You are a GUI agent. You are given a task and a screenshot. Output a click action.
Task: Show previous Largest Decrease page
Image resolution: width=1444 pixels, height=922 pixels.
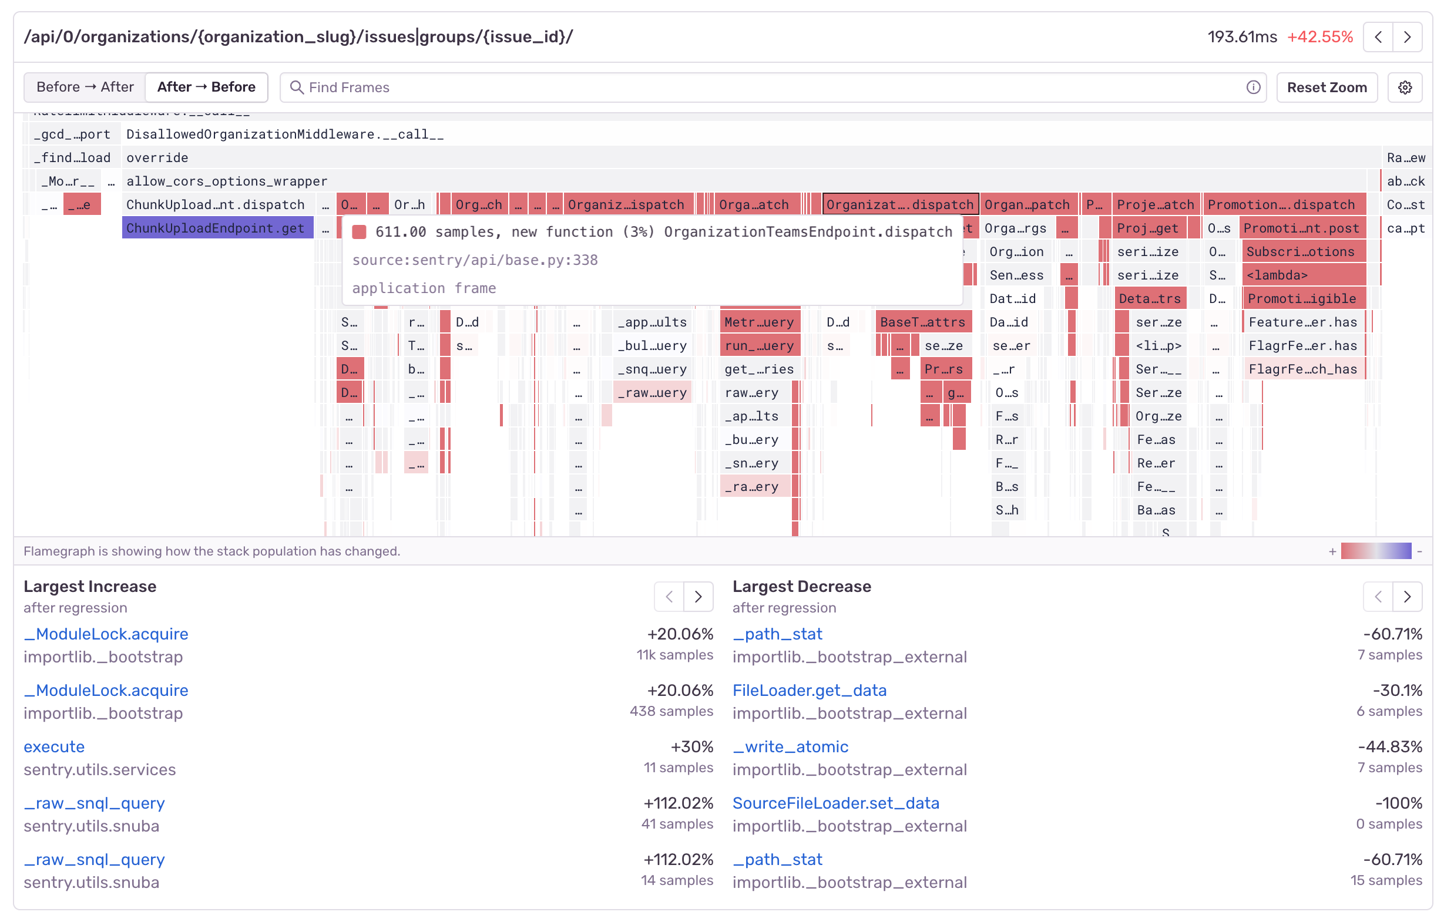pyautogui.click(x=1378, y=597)
